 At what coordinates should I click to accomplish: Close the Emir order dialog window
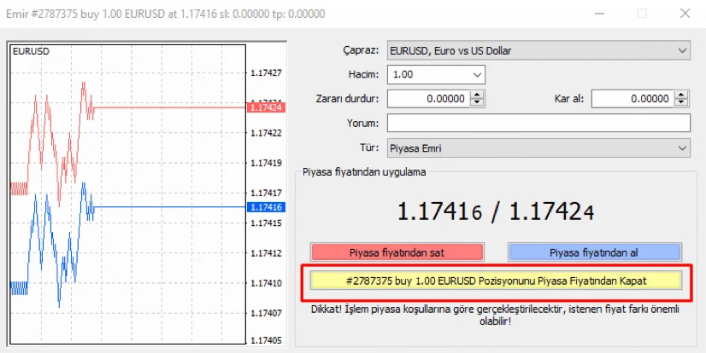tap(683, 13)
